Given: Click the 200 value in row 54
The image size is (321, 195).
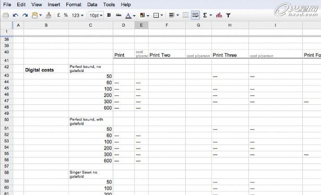Looking at the screenshot, I should (108, 148).
